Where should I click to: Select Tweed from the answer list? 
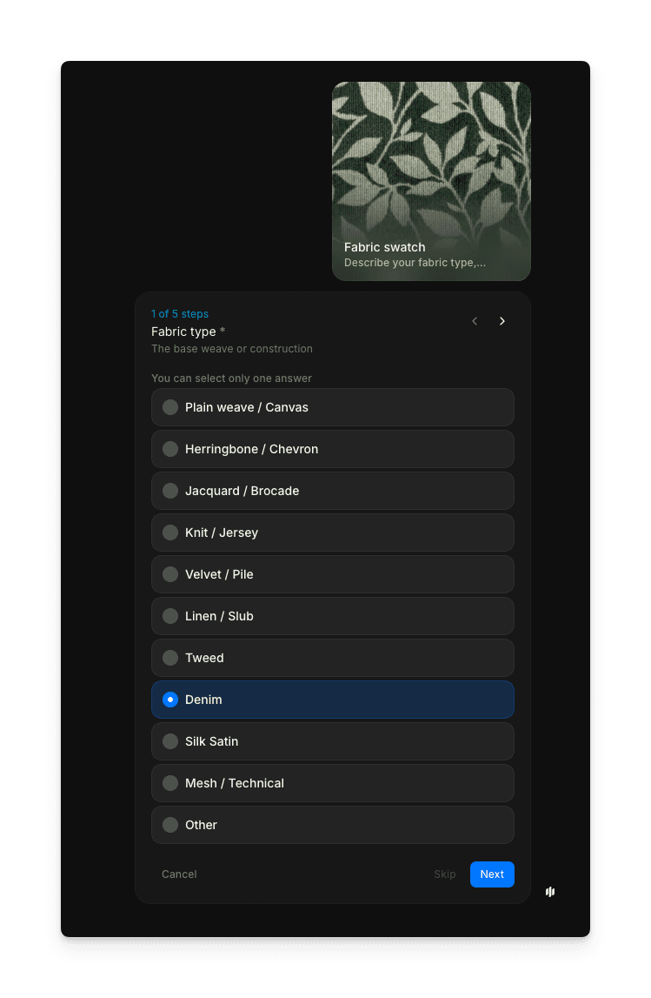[333, 658]
